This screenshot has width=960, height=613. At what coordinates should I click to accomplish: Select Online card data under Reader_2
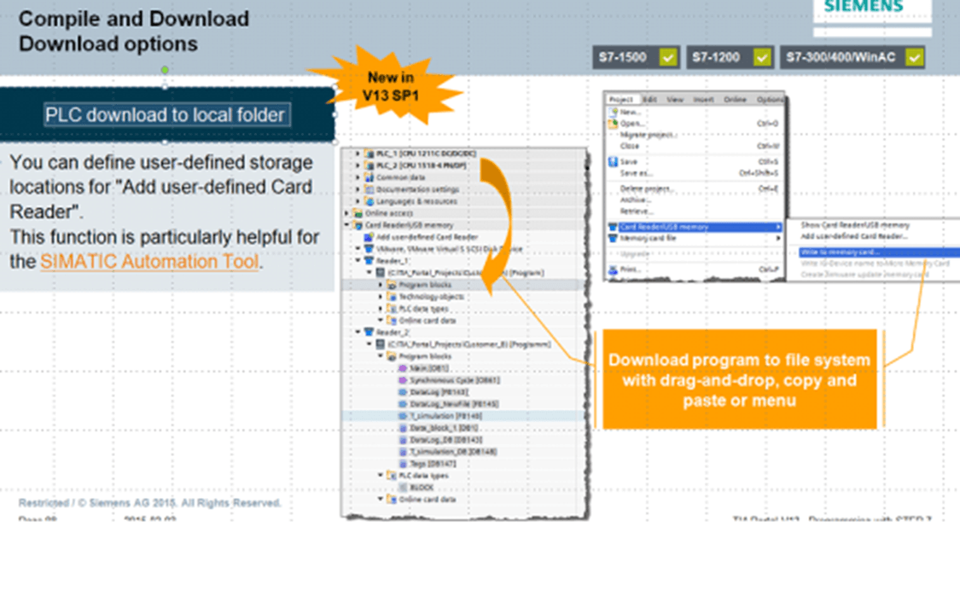tap(428, 500)
